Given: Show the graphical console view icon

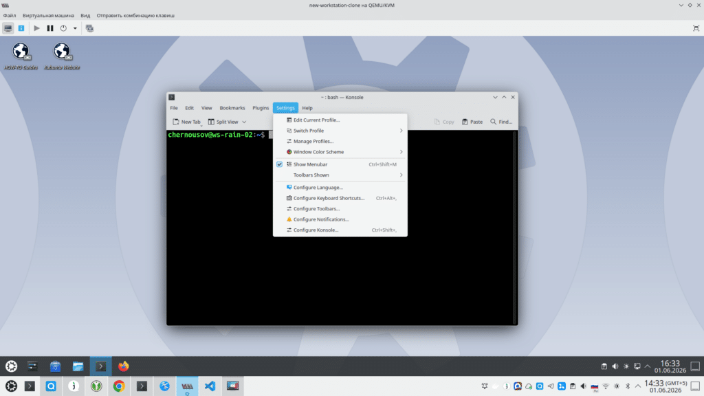Looking at the screenshot, I should tap(8, 28).
